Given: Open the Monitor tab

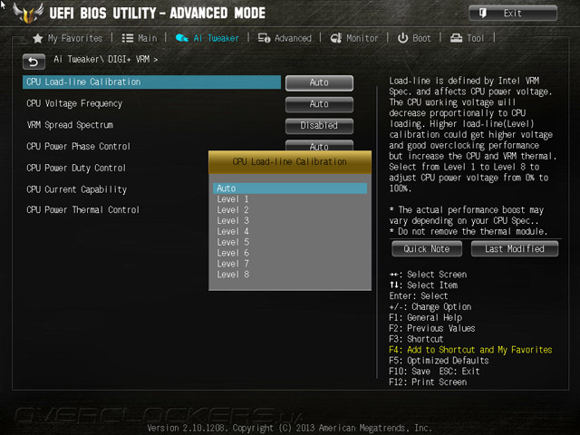Looking at the screenshot, I should 354,38.
